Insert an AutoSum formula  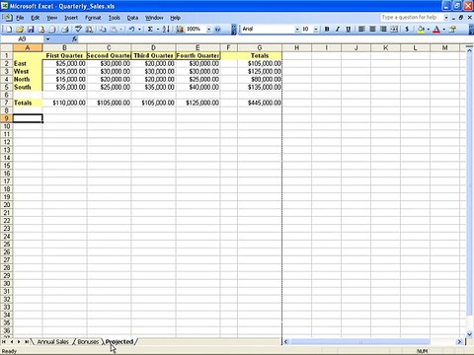(150, 30)
